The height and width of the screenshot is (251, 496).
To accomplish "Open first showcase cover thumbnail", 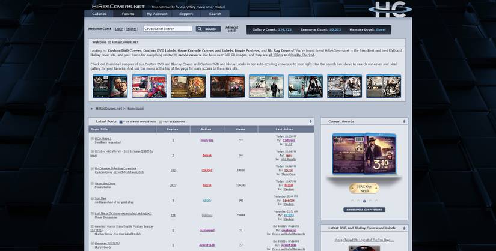I will coord(110,86).
